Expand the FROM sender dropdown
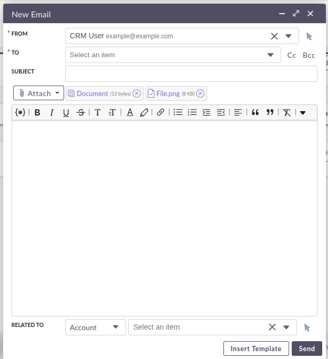 pyautogui.click(x=289, y=36)
